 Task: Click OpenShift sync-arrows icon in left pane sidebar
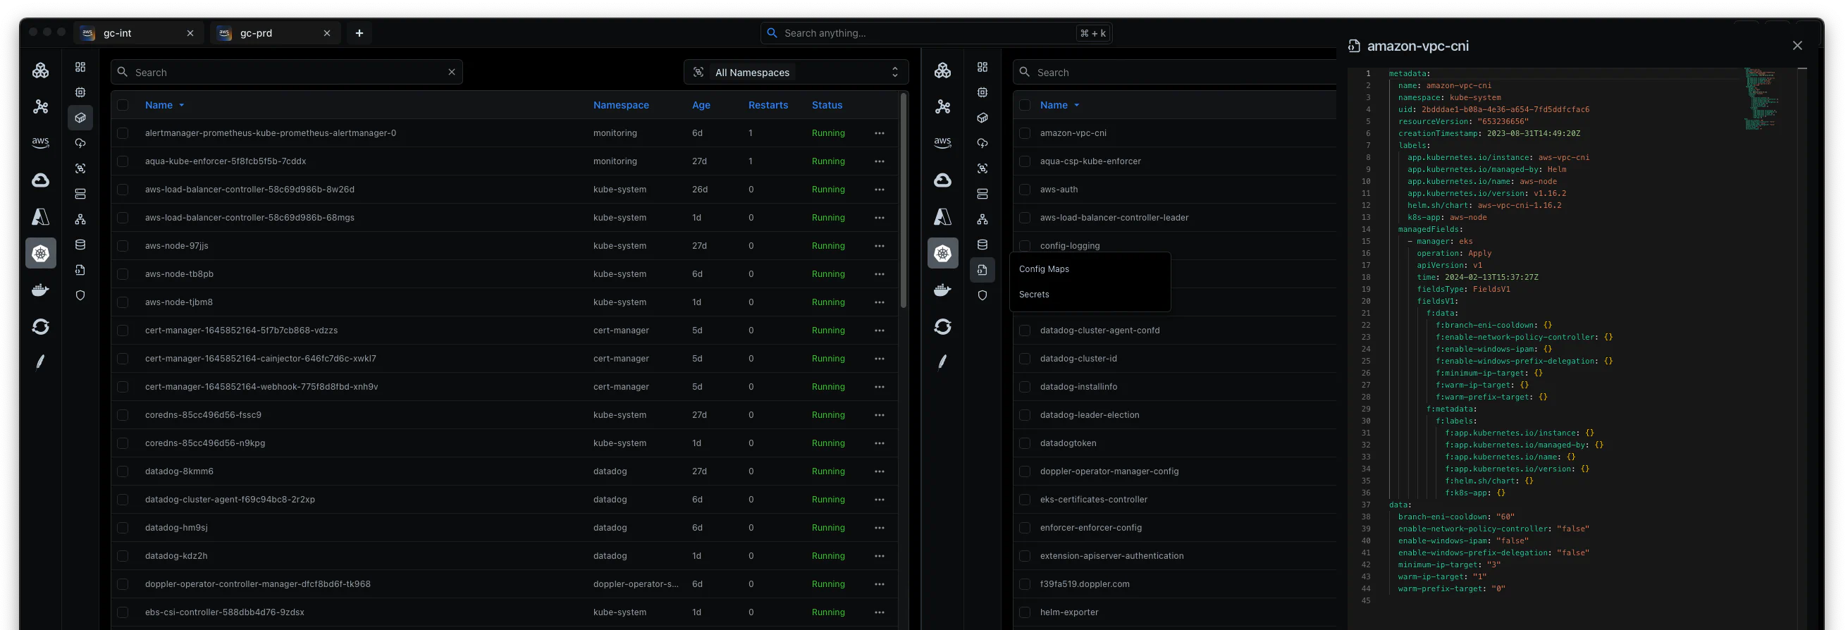tap(41, 326)
